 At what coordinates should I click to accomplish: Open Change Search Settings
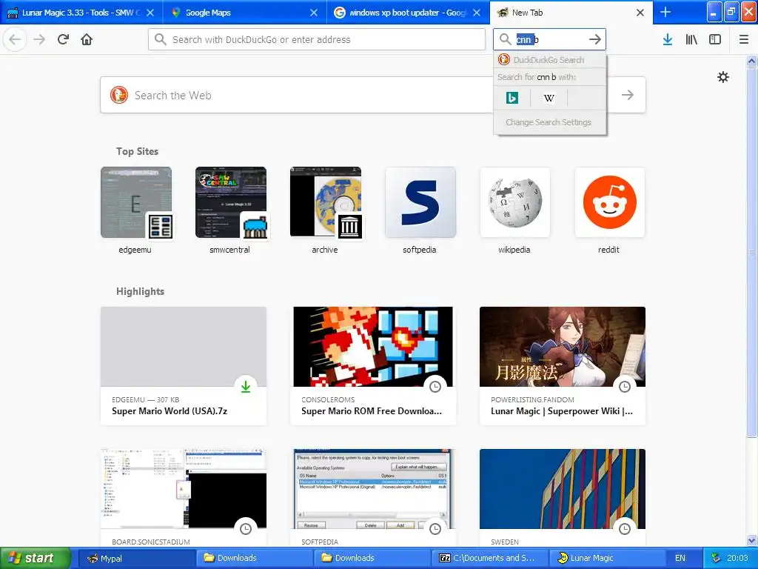click(550, 122)
